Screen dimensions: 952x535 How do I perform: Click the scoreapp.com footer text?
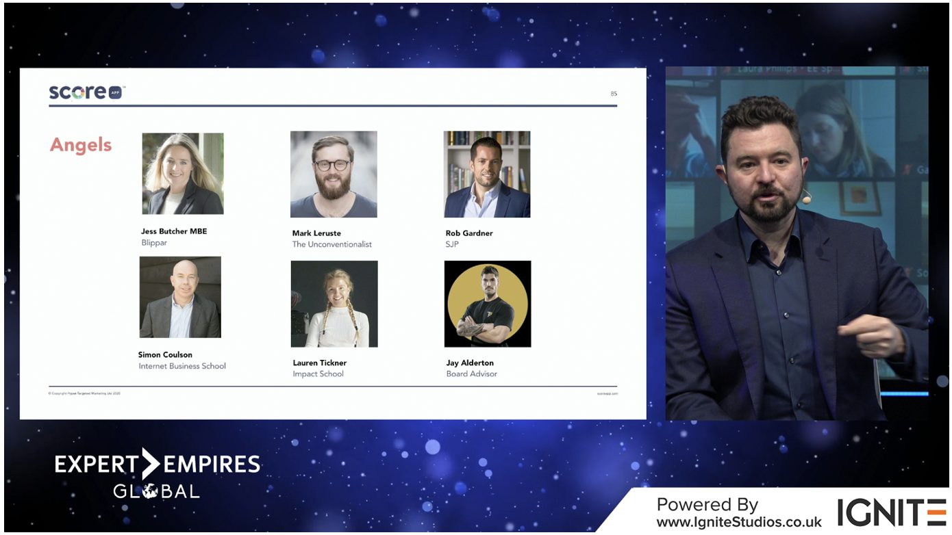607,393
